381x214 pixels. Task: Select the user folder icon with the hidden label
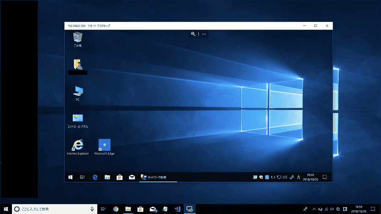[x=78, y=67]
